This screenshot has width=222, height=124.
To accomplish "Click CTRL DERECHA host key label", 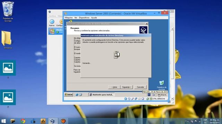I will click(x=159, y=99).
